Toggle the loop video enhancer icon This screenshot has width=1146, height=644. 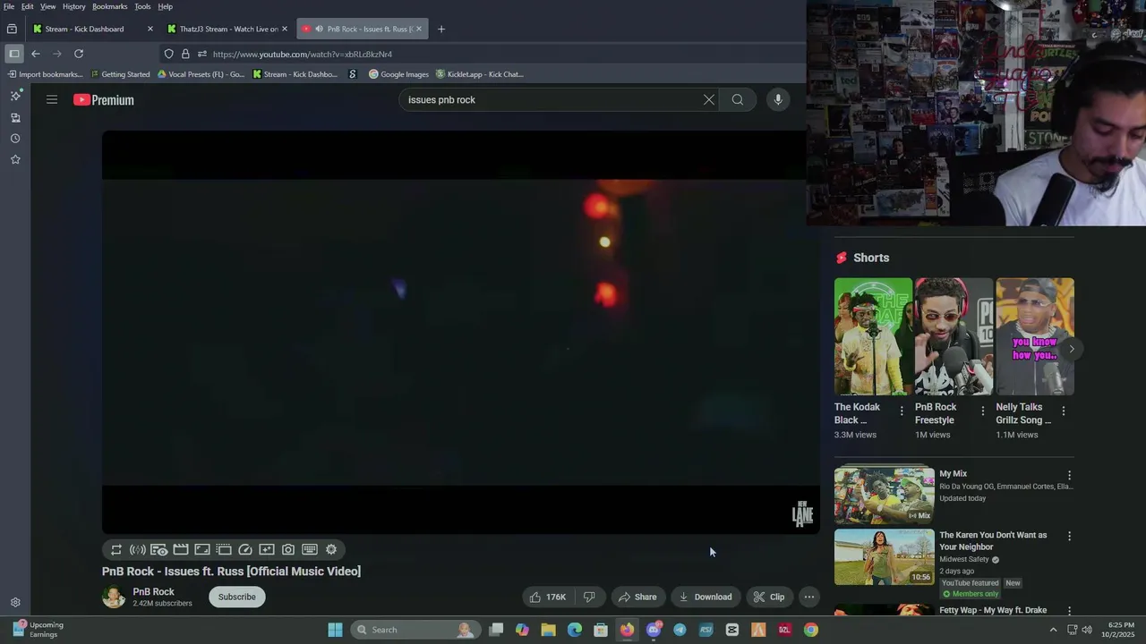pyautogui.click(x=116, y=550)
